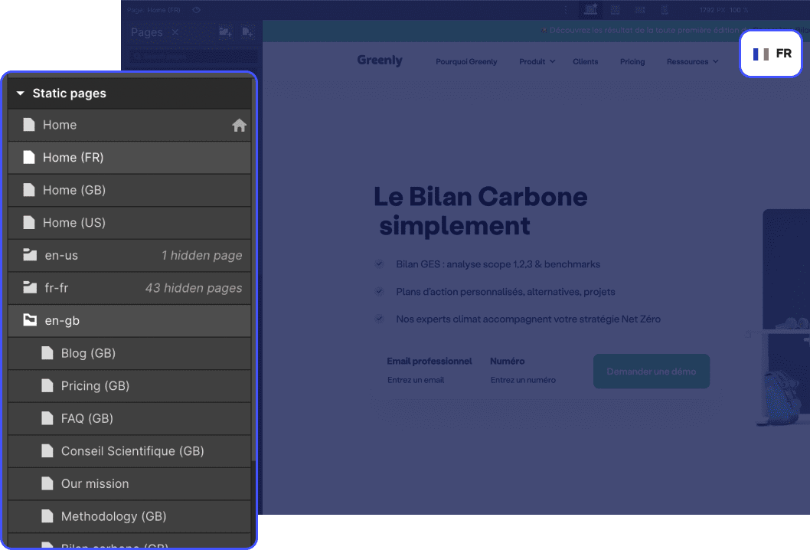The width and height of the screenshot is (810, 550).
Task: Toggle preview eye icon in top bar
Action: click(196, 10)
